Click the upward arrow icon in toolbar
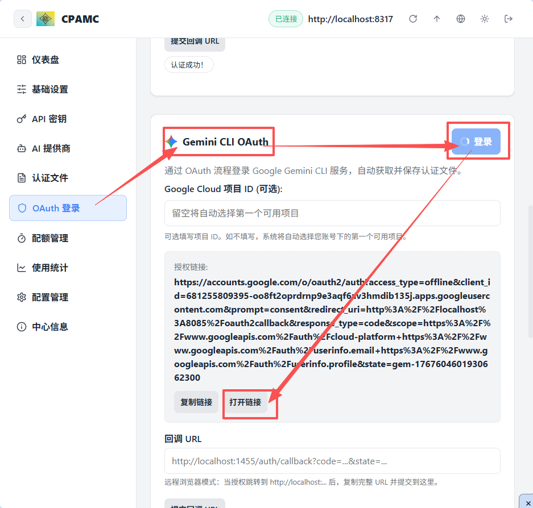The height and width of the screenshot is (508, 533). pos(436,18)
